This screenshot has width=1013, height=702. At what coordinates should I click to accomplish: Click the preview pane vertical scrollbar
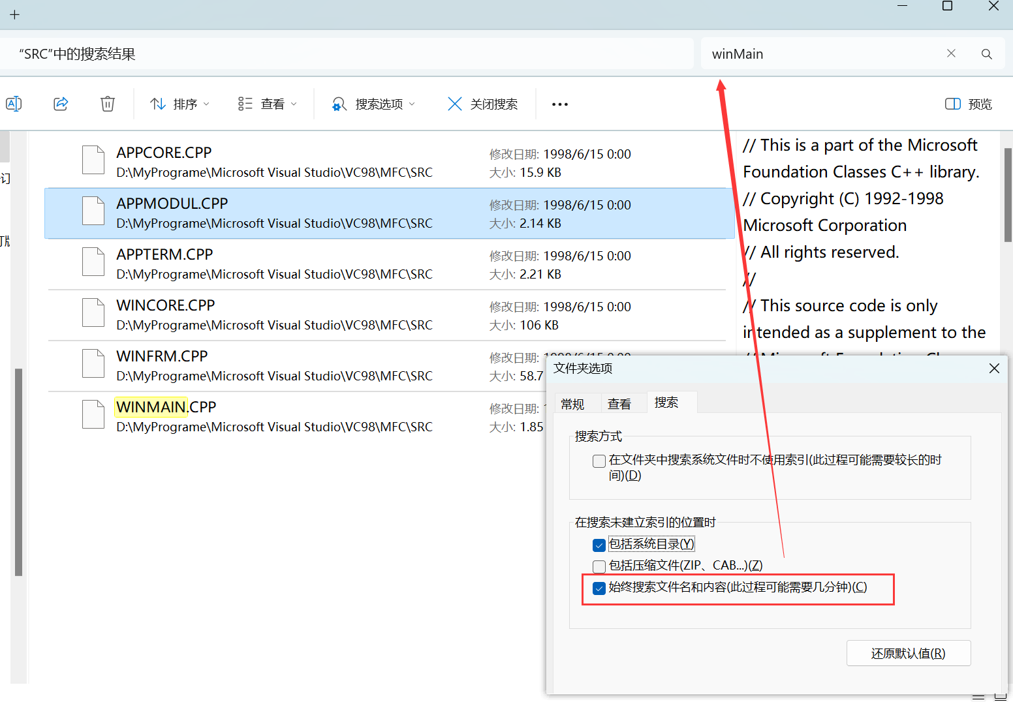(1008, 194)
